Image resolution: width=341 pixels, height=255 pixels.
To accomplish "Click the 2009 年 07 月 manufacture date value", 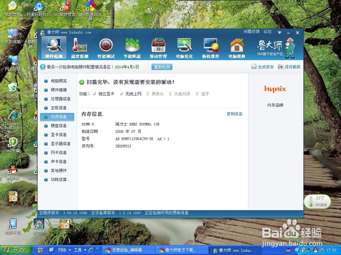I will [128, 131].
